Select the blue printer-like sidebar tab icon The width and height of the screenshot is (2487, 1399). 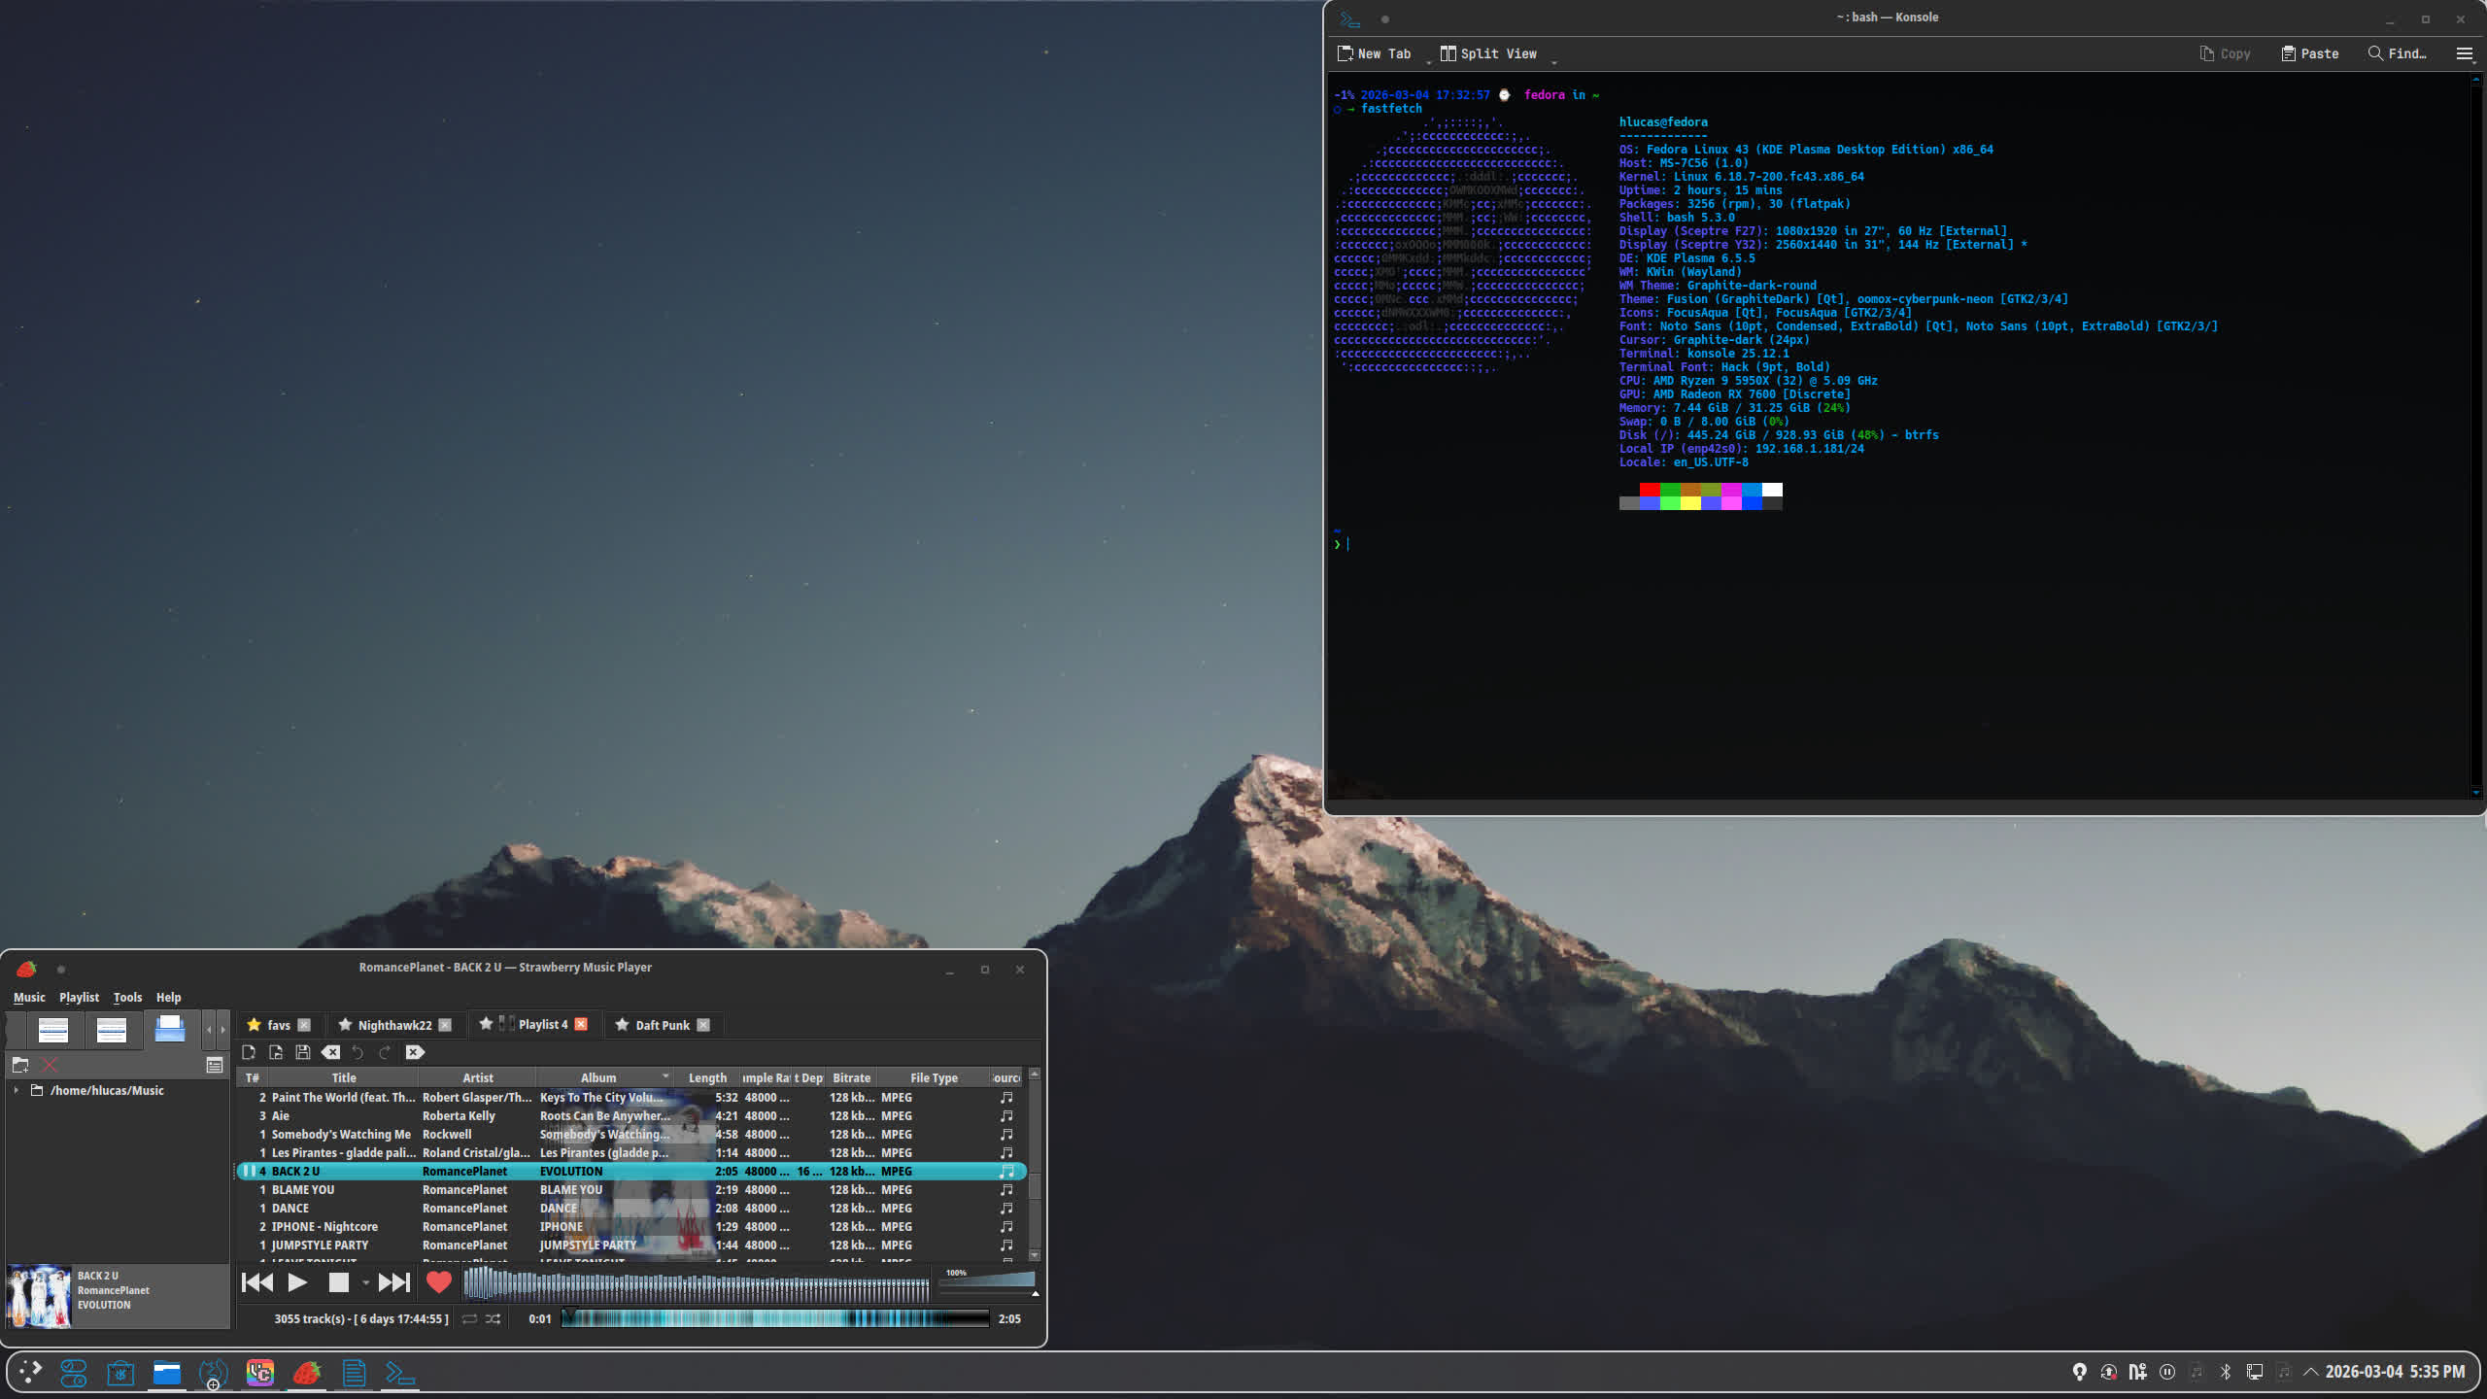(170, 1029)
